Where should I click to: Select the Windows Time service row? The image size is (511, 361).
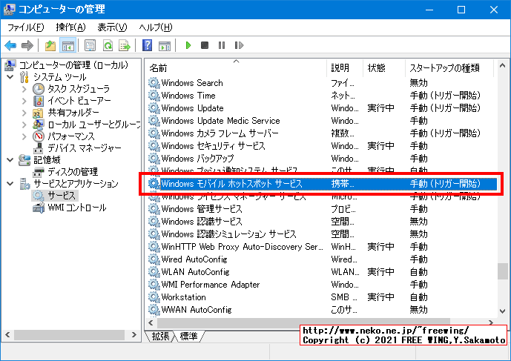[x=323, y=96]
